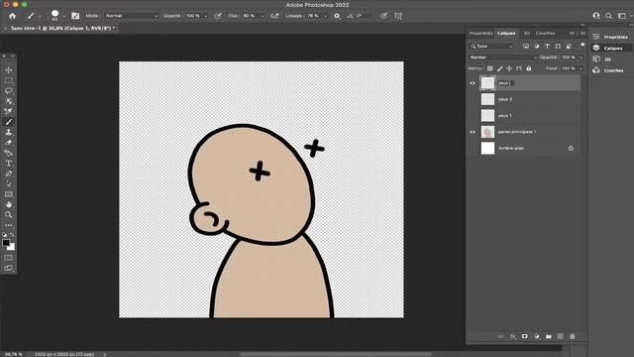
Task: Open the brush Mode dropdown
Action: tap(132, 16)
